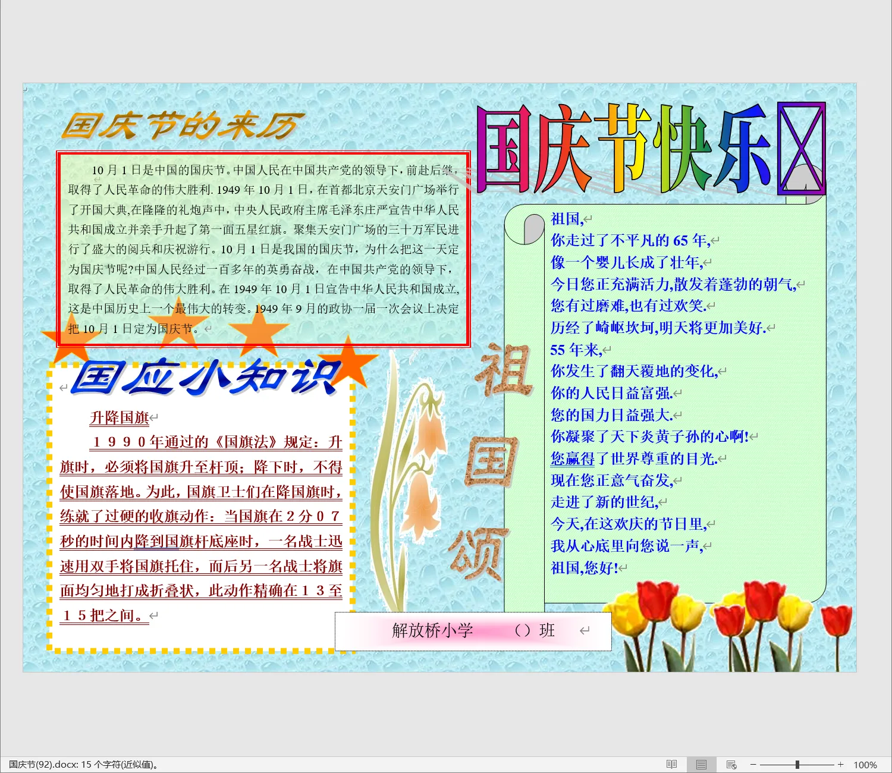The image size is (892, 773).
Task: Click the zoom in plus button
Action: [840, 765]
